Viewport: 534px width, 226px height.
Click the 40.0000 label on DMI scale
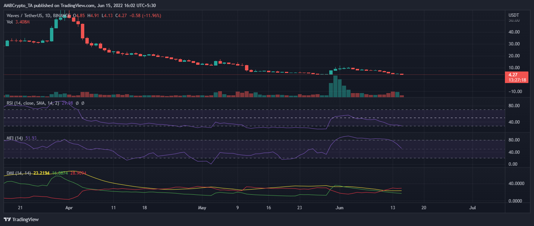click(516, 184)
